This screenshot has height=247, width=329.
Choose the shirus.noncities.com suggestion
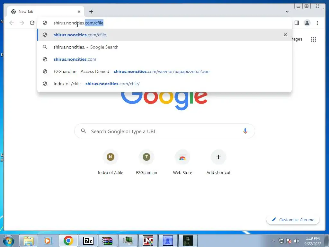[x=164, y=59]
